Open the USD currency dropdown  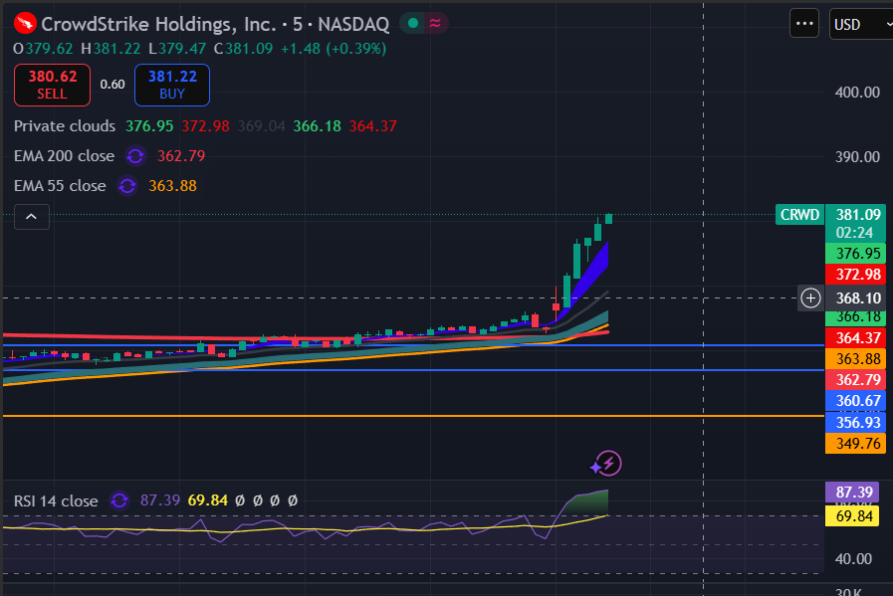point(861,25)
